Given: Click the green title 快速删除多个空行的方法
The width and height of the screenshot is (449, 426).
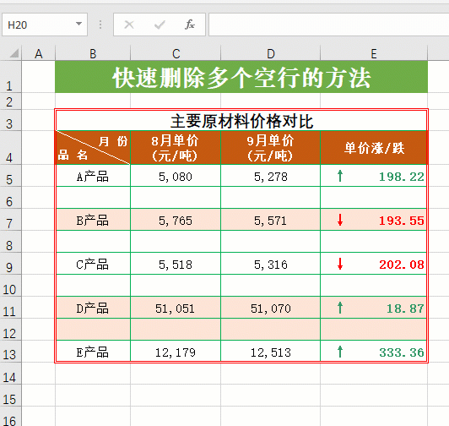Looking at the screenshot, I should click(241, 77).
